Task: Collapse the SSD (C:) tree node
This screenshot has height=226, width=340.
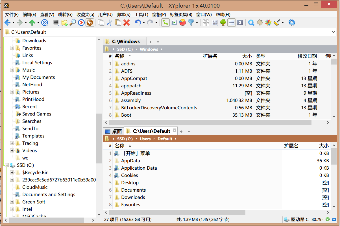Action: pos(6,165)
